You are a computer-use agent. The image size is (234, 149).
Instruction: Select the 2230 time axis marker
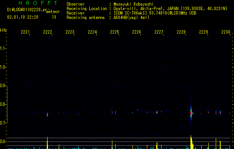coord(226,32)
